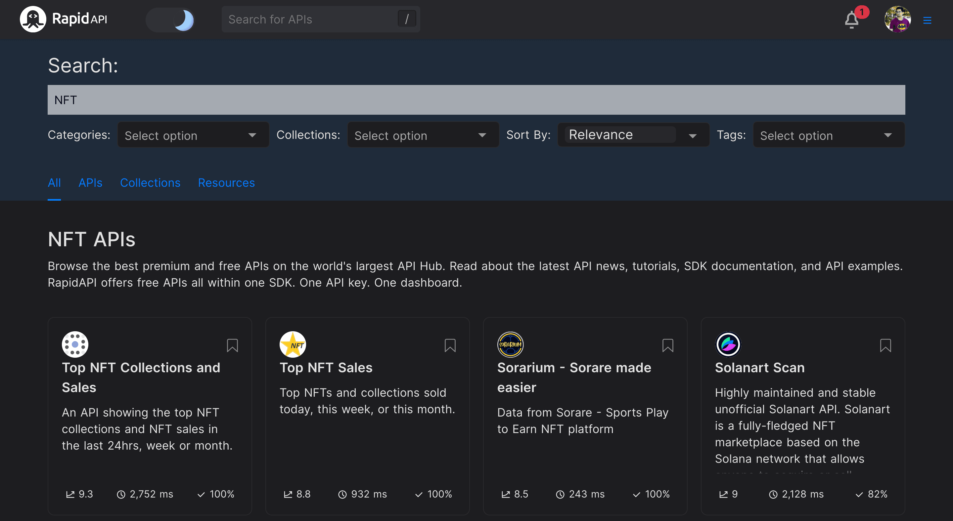The width and height of the screenshot is (953, 521).
Task: Click the Sorarium logo icon
Action: pyautogui.click(x=510, y=344)
